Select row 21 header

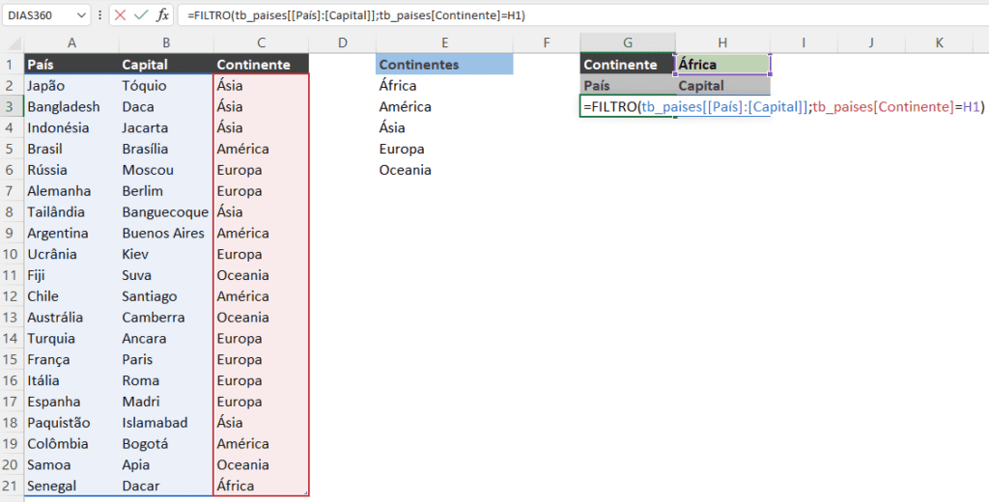(x=12, y=486)
